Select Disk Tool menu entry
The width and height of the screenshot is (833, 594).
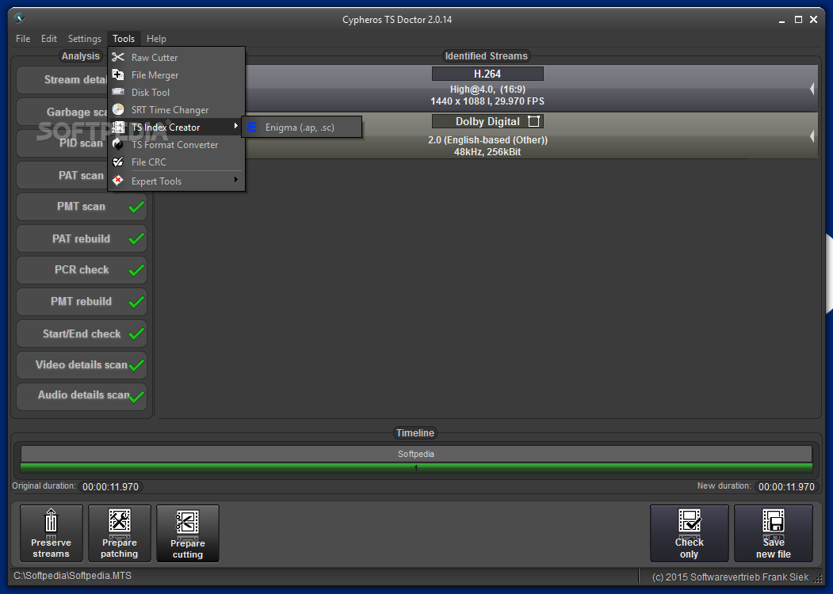(177, 93)
